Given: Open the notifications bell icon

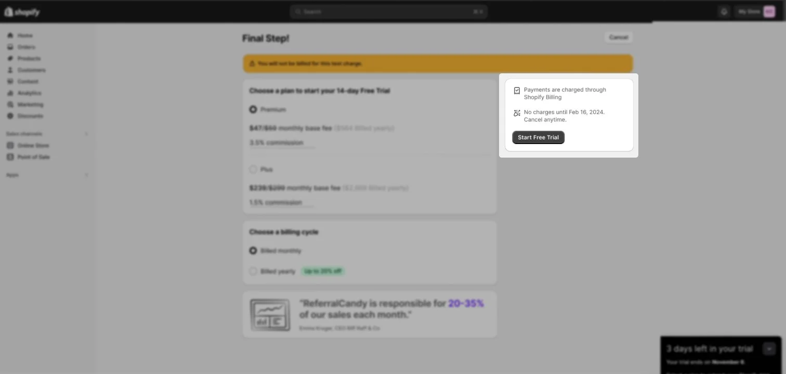Looking at the screenshot, I should pos(724,11).
